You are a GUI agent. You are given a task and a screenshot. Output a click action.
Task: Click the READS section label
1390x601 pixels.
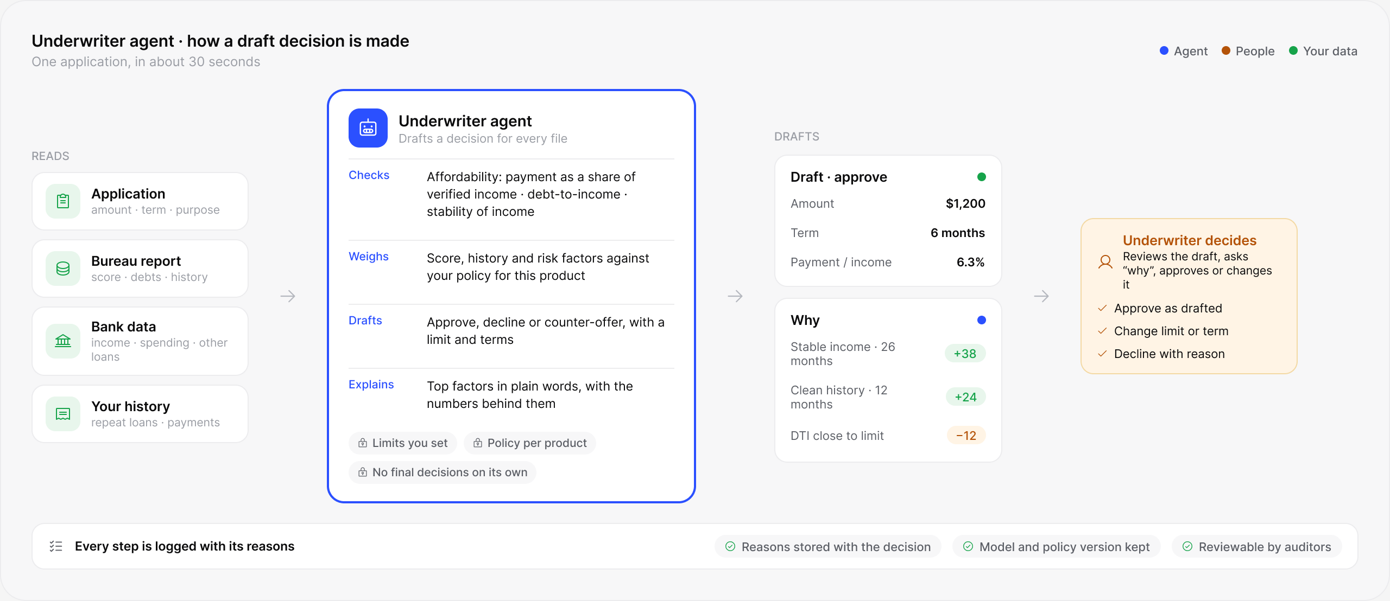pyautogui.click(x=50, y=156)
